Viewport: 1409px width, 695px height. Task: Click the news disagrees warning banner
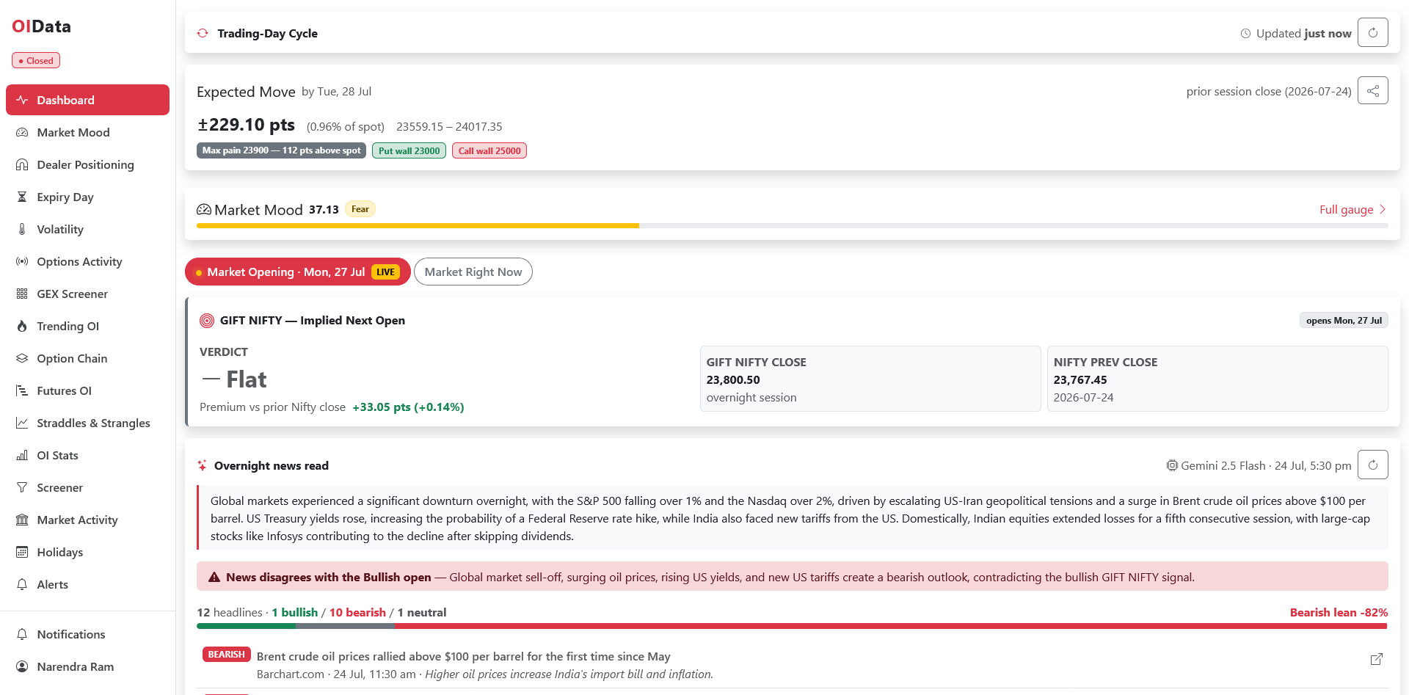coord(793,576)
